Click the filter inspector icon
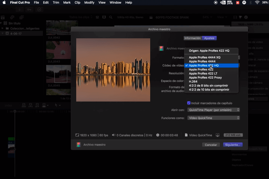The height and width of the screenshot is (179, 269). point(240,17)
